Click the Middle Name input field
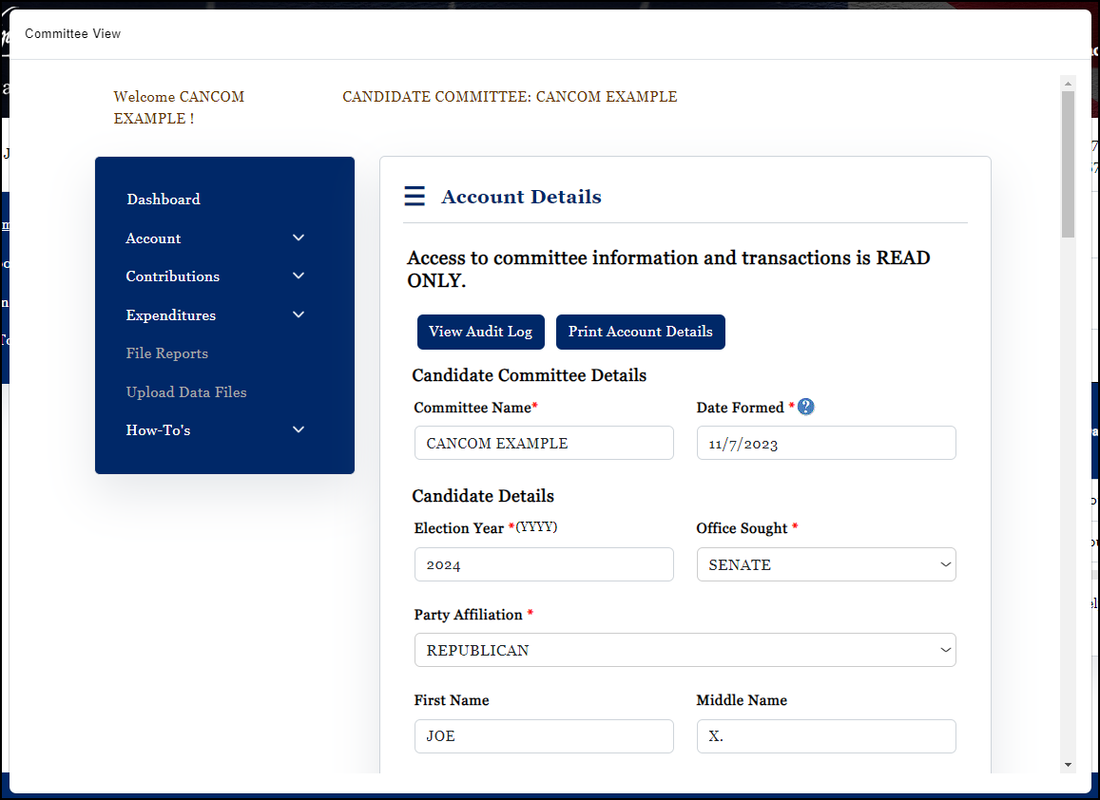The image size is (1100, 800). pos(825,736)
